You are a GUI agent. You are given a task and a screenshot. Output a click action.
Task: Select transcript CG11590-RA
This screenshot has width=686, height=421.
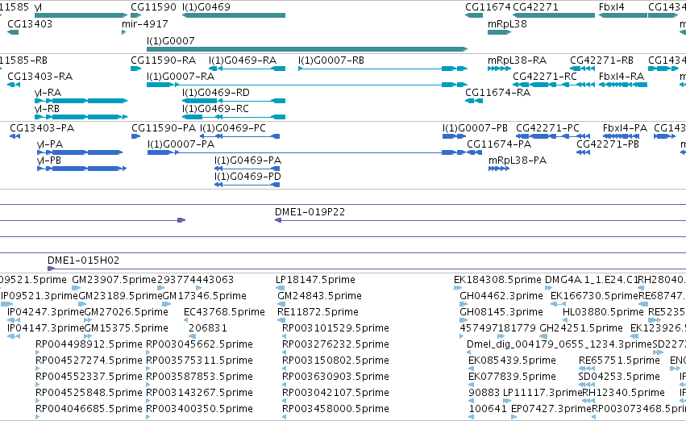pyautogui.click(x=163, y=60)
